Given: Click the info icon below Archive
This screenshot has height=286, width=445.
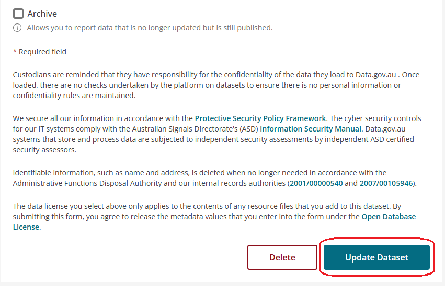Looking at the screenshot, I should click(17, 28).
